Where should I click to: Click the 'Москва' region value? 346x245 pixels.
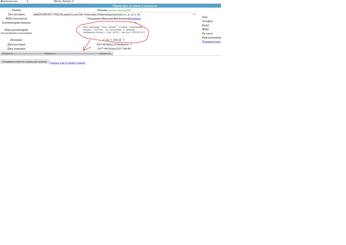[x=102, y=10]
